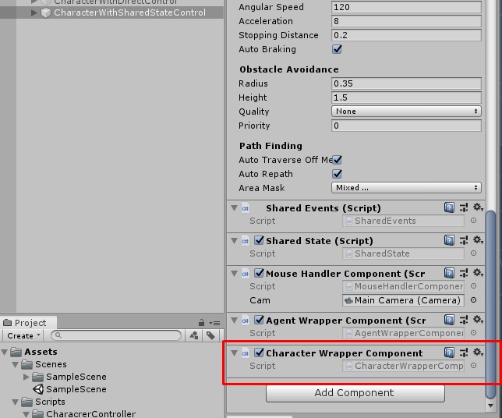502x418 pixels.
Task: Disable the Shared State script
Action: 259,240
